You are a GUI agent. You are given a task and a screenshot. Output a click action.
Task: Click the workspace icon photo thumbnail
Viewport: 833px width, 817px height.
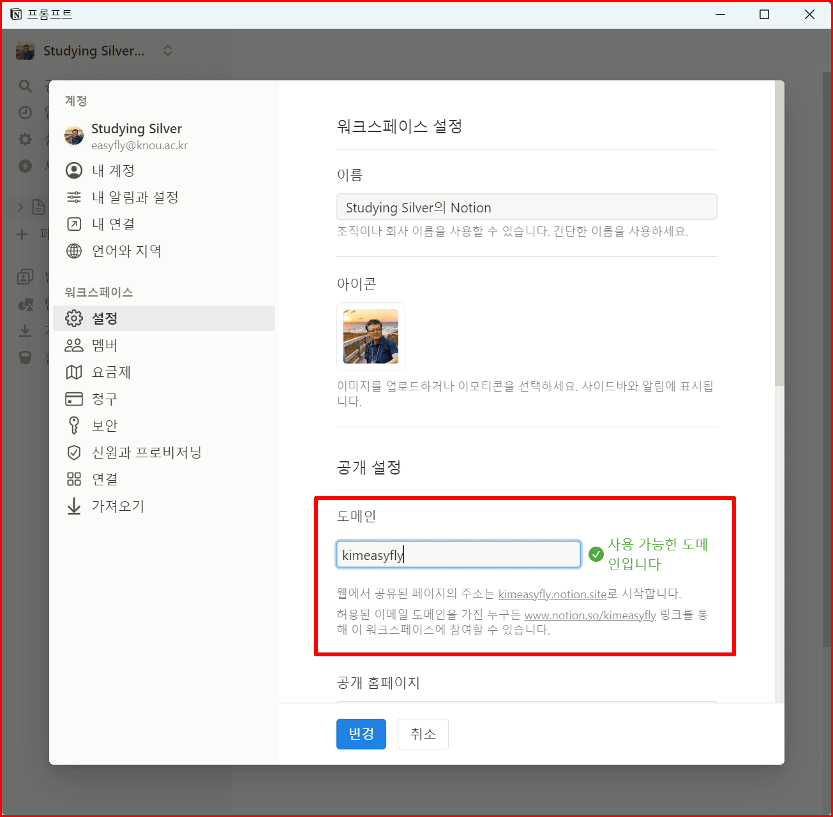click(371, 336)
